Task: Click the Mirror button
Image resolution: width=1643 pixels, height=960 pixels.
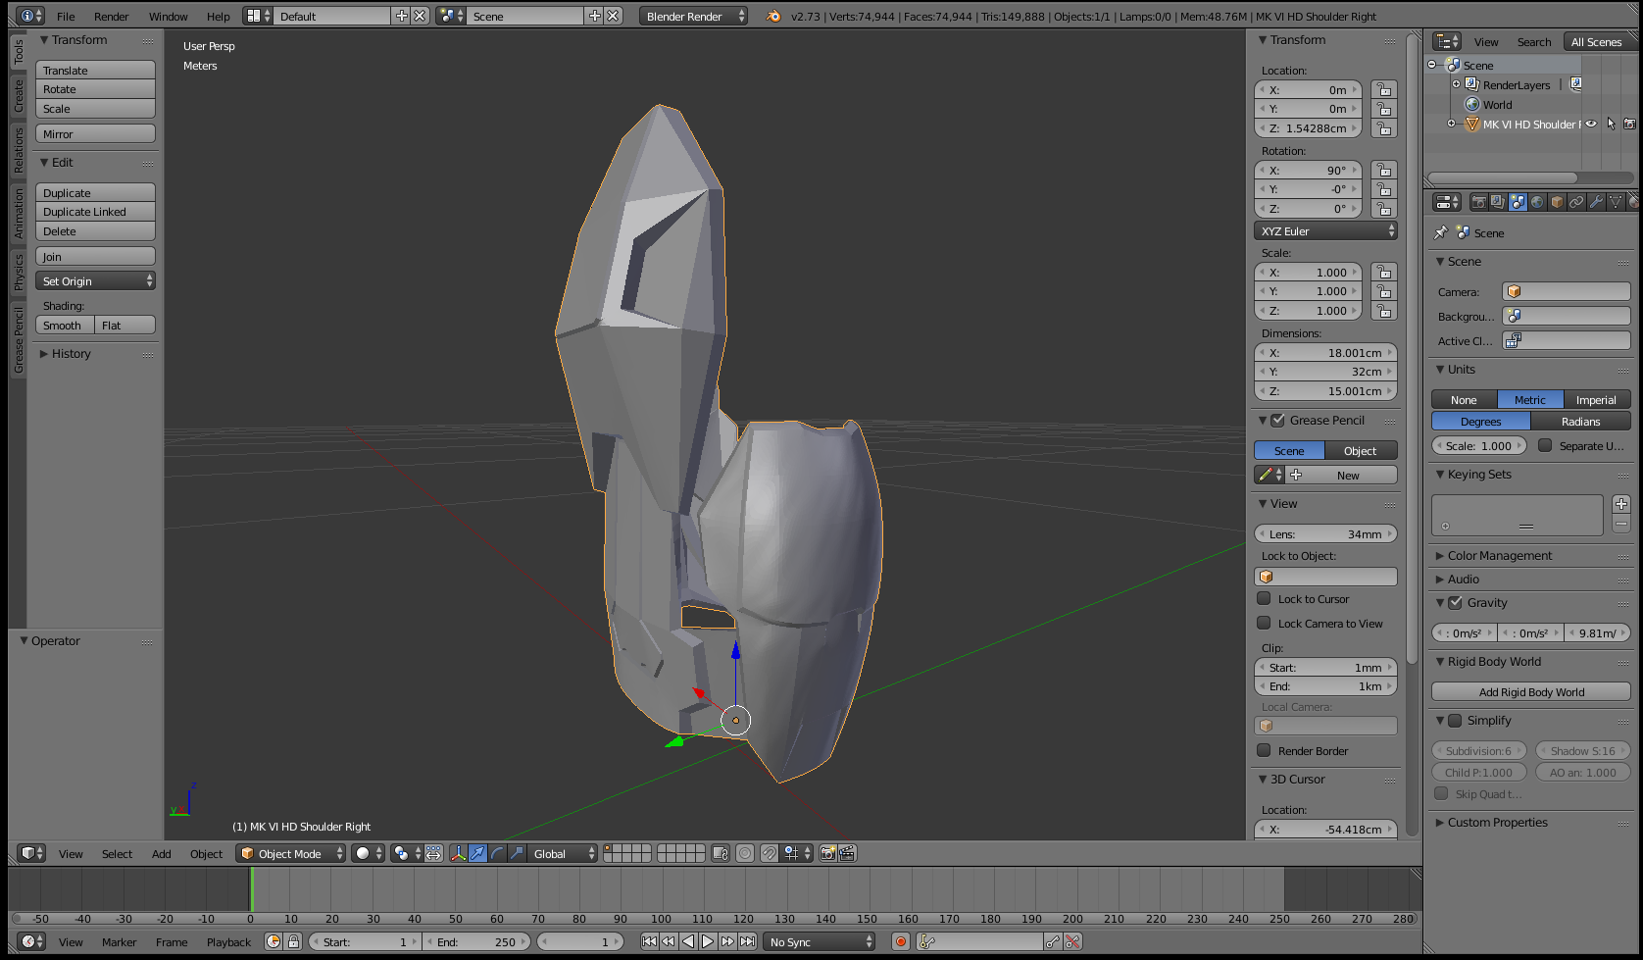Action: 95,134
